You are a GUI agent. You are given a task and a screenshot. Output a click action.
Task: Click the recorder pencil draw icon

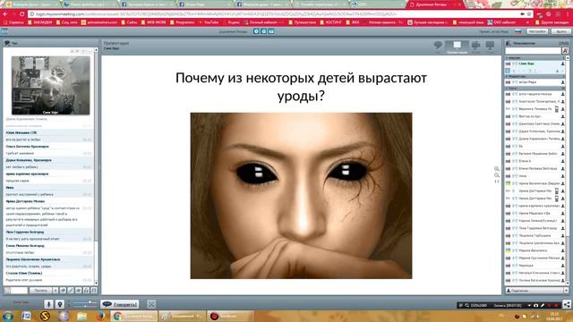point(543,305)
